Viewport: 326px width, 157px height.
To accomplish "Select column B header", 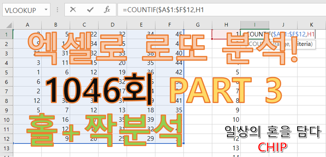I will 56,25.
